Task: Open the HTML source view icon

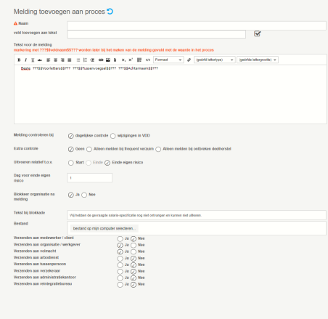Action: point(148,60)
